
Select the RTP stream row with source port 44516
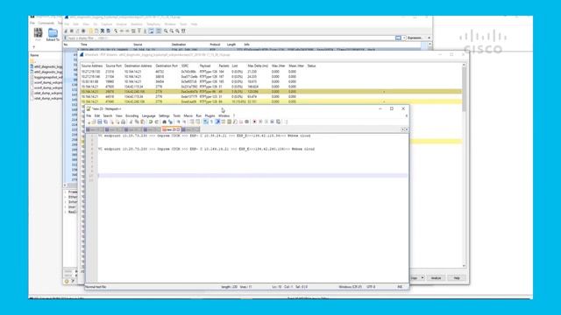coord(271,97)
